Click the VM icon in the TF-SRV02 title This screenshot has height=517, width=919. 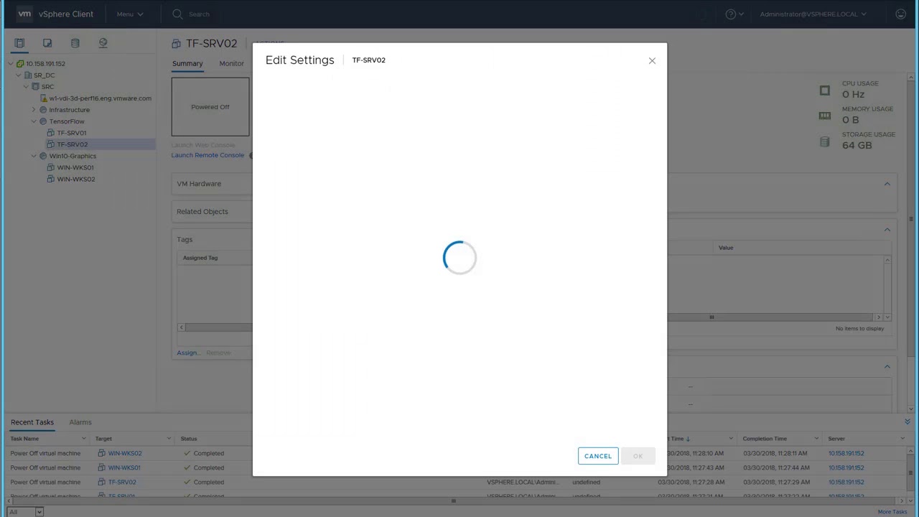pos(176,44)
